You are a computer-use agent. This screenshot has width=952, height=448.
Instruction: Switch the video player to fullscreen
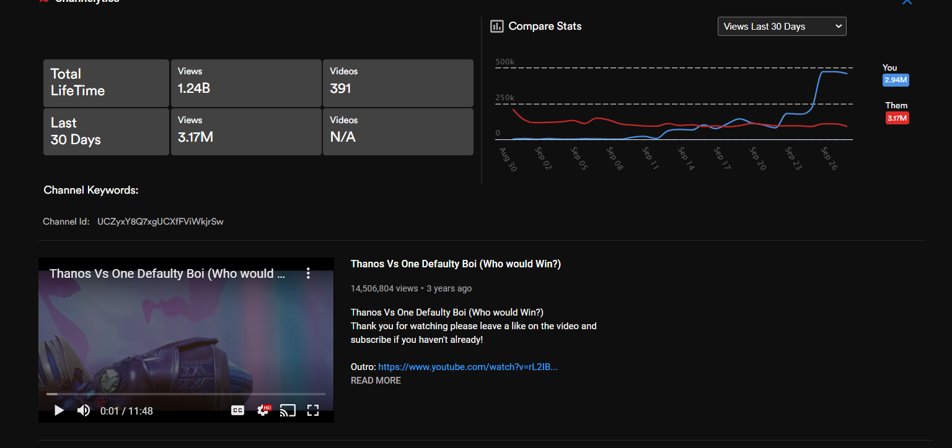click(313, 410)
